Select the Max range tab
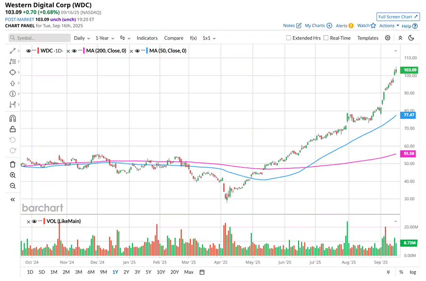Screen dimensions: 426x281 pos(188,272)
